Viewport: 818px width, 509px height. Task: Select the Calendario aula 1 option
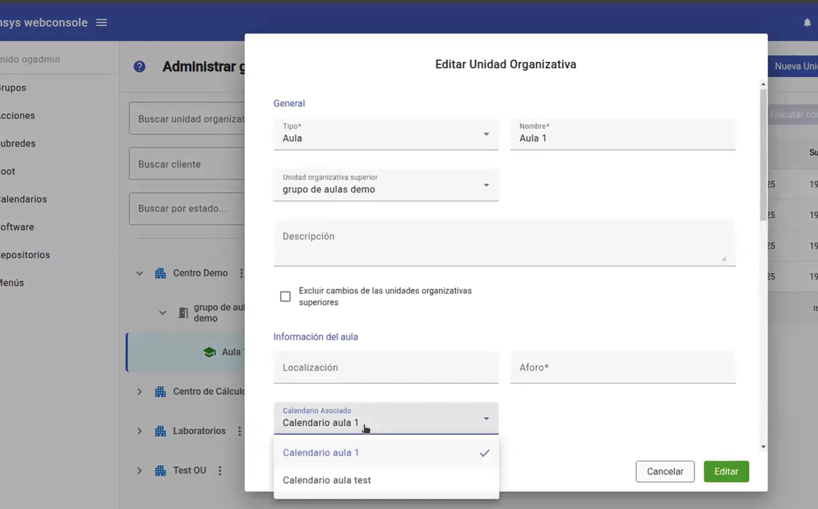point(386,453)
